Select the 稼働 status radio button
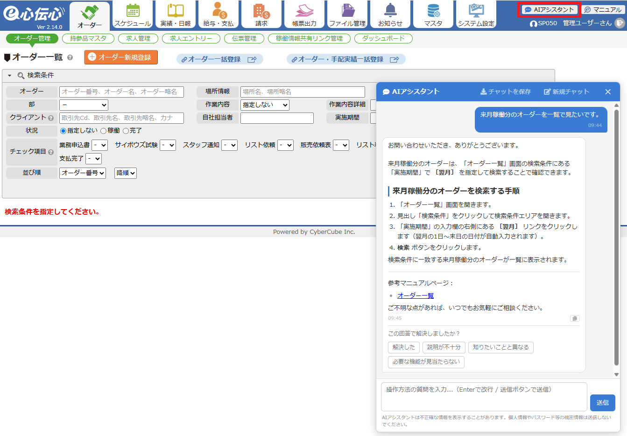The height and width of the screenshot is (436, 627). [x=104, y=131]
